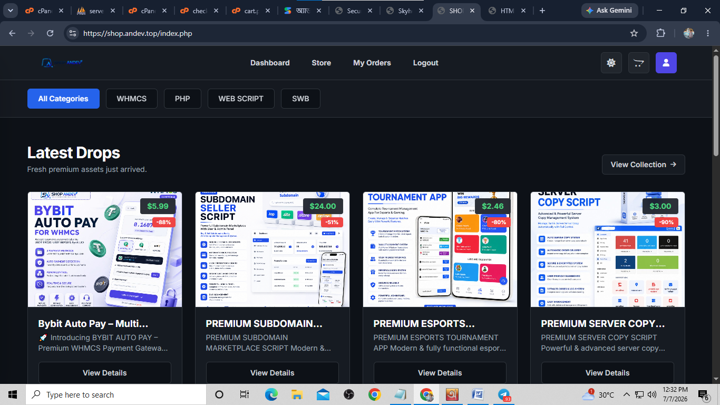Open the Bybit Auto Pay product thumbnail
The width and height of the screenshot is (720, 405).
coord(105,249)
